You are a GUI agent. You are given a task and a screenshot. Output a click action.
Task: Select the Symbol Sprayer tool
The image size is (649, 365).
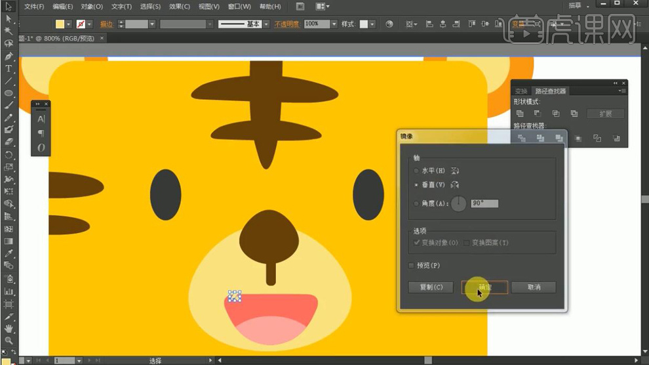[x=9, y=279]
